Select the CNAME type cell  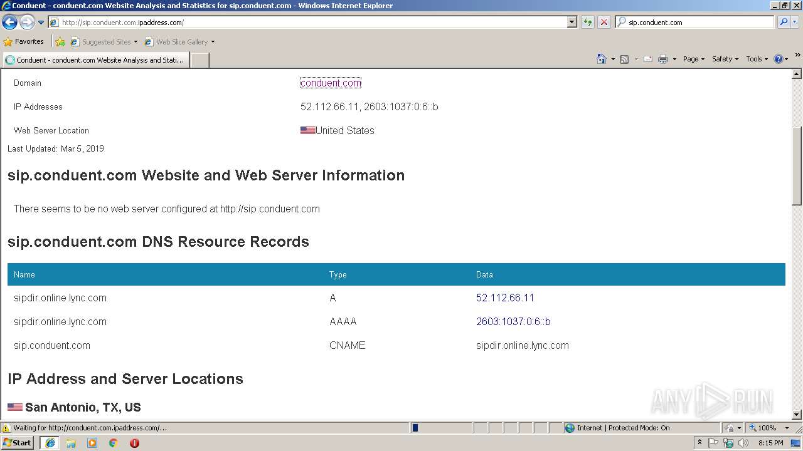click(347, 345)
